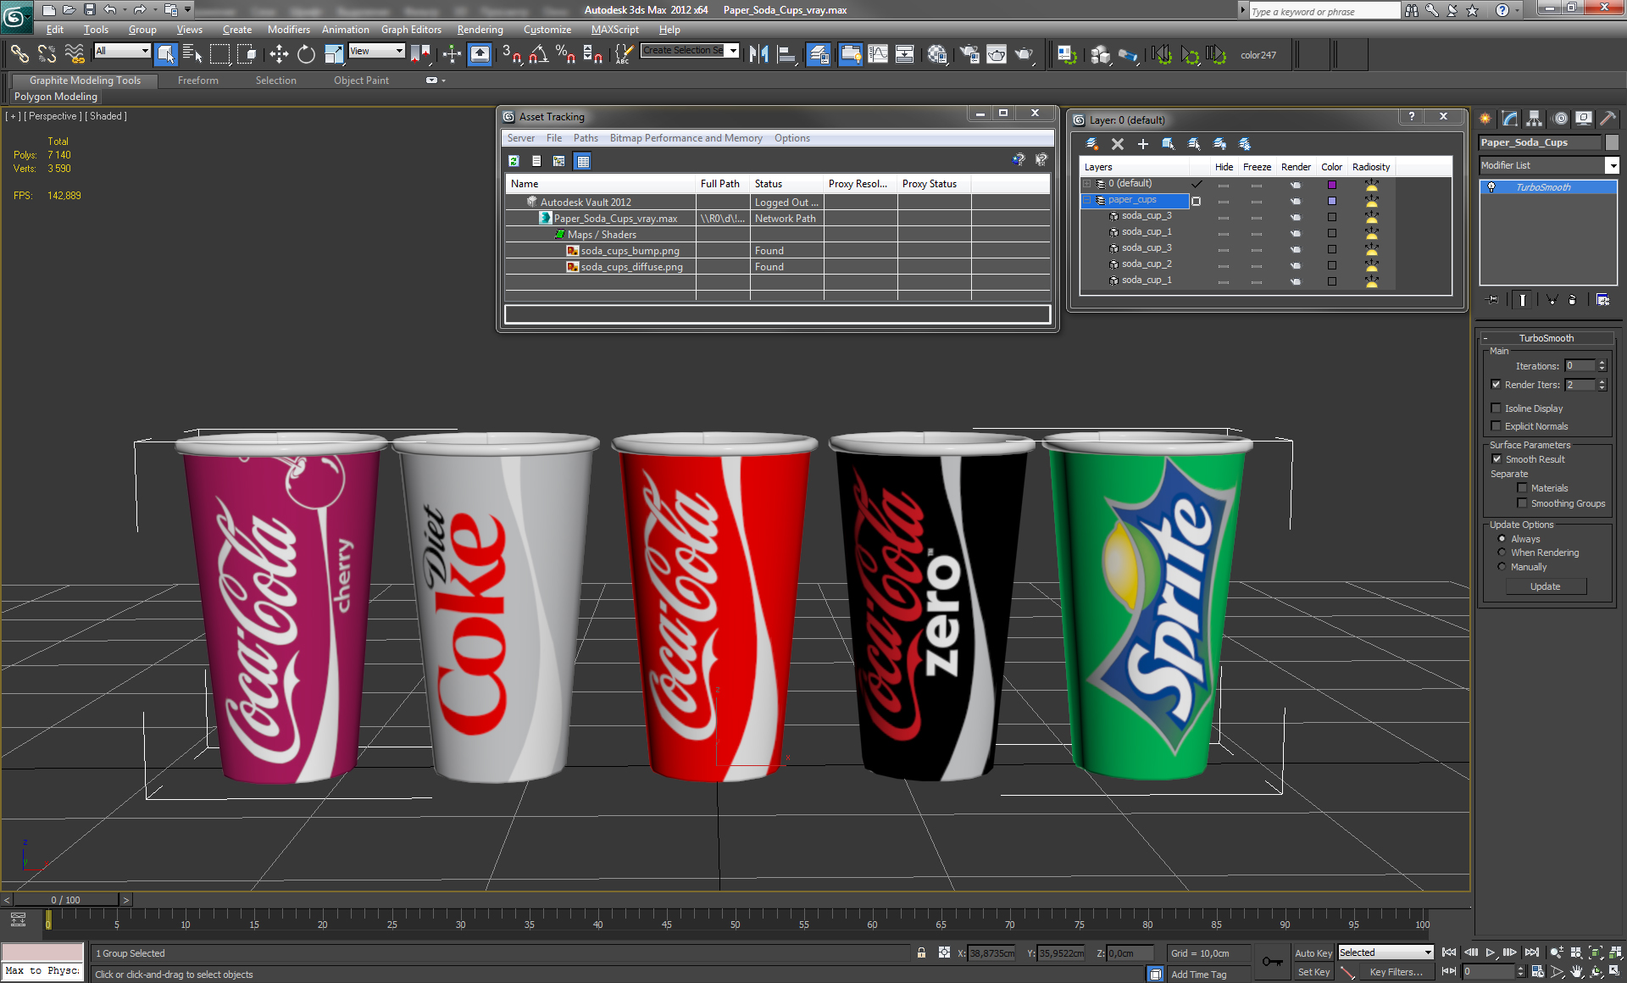Click the TurboSmooth Update button
1627x983 pixels.
click(1545, 586)
